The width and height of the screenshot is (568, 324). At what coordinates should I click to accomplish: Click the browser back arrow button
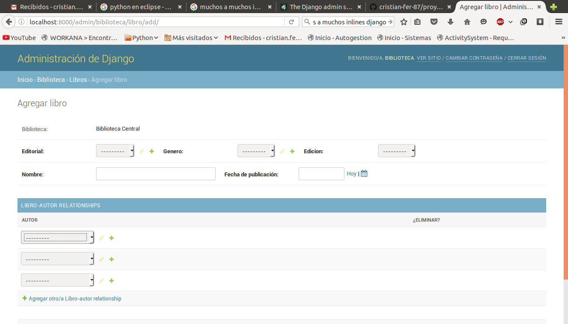[8, 22]
